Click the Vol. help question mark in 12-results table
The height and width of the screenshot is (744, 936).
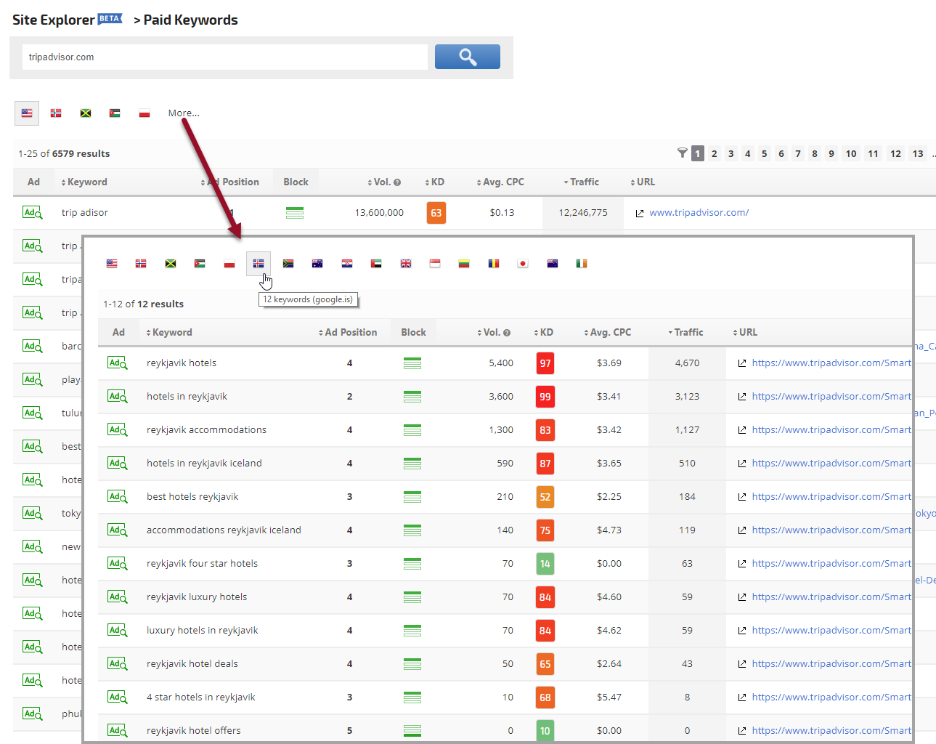[x=507, y=333]
